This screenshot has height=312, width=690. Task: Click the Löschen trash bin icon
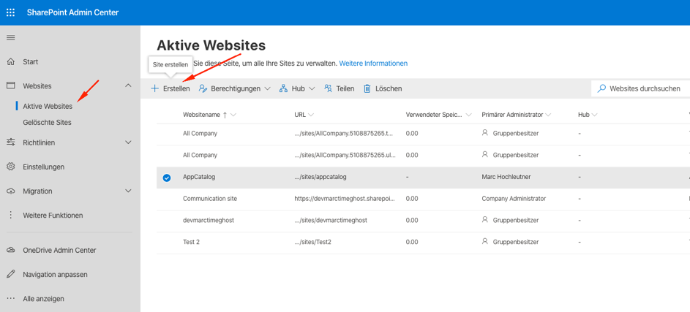pos(367,88)
